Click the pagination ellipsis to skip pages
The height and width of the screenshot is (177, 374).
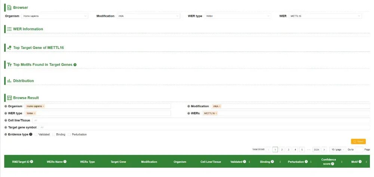309,150
